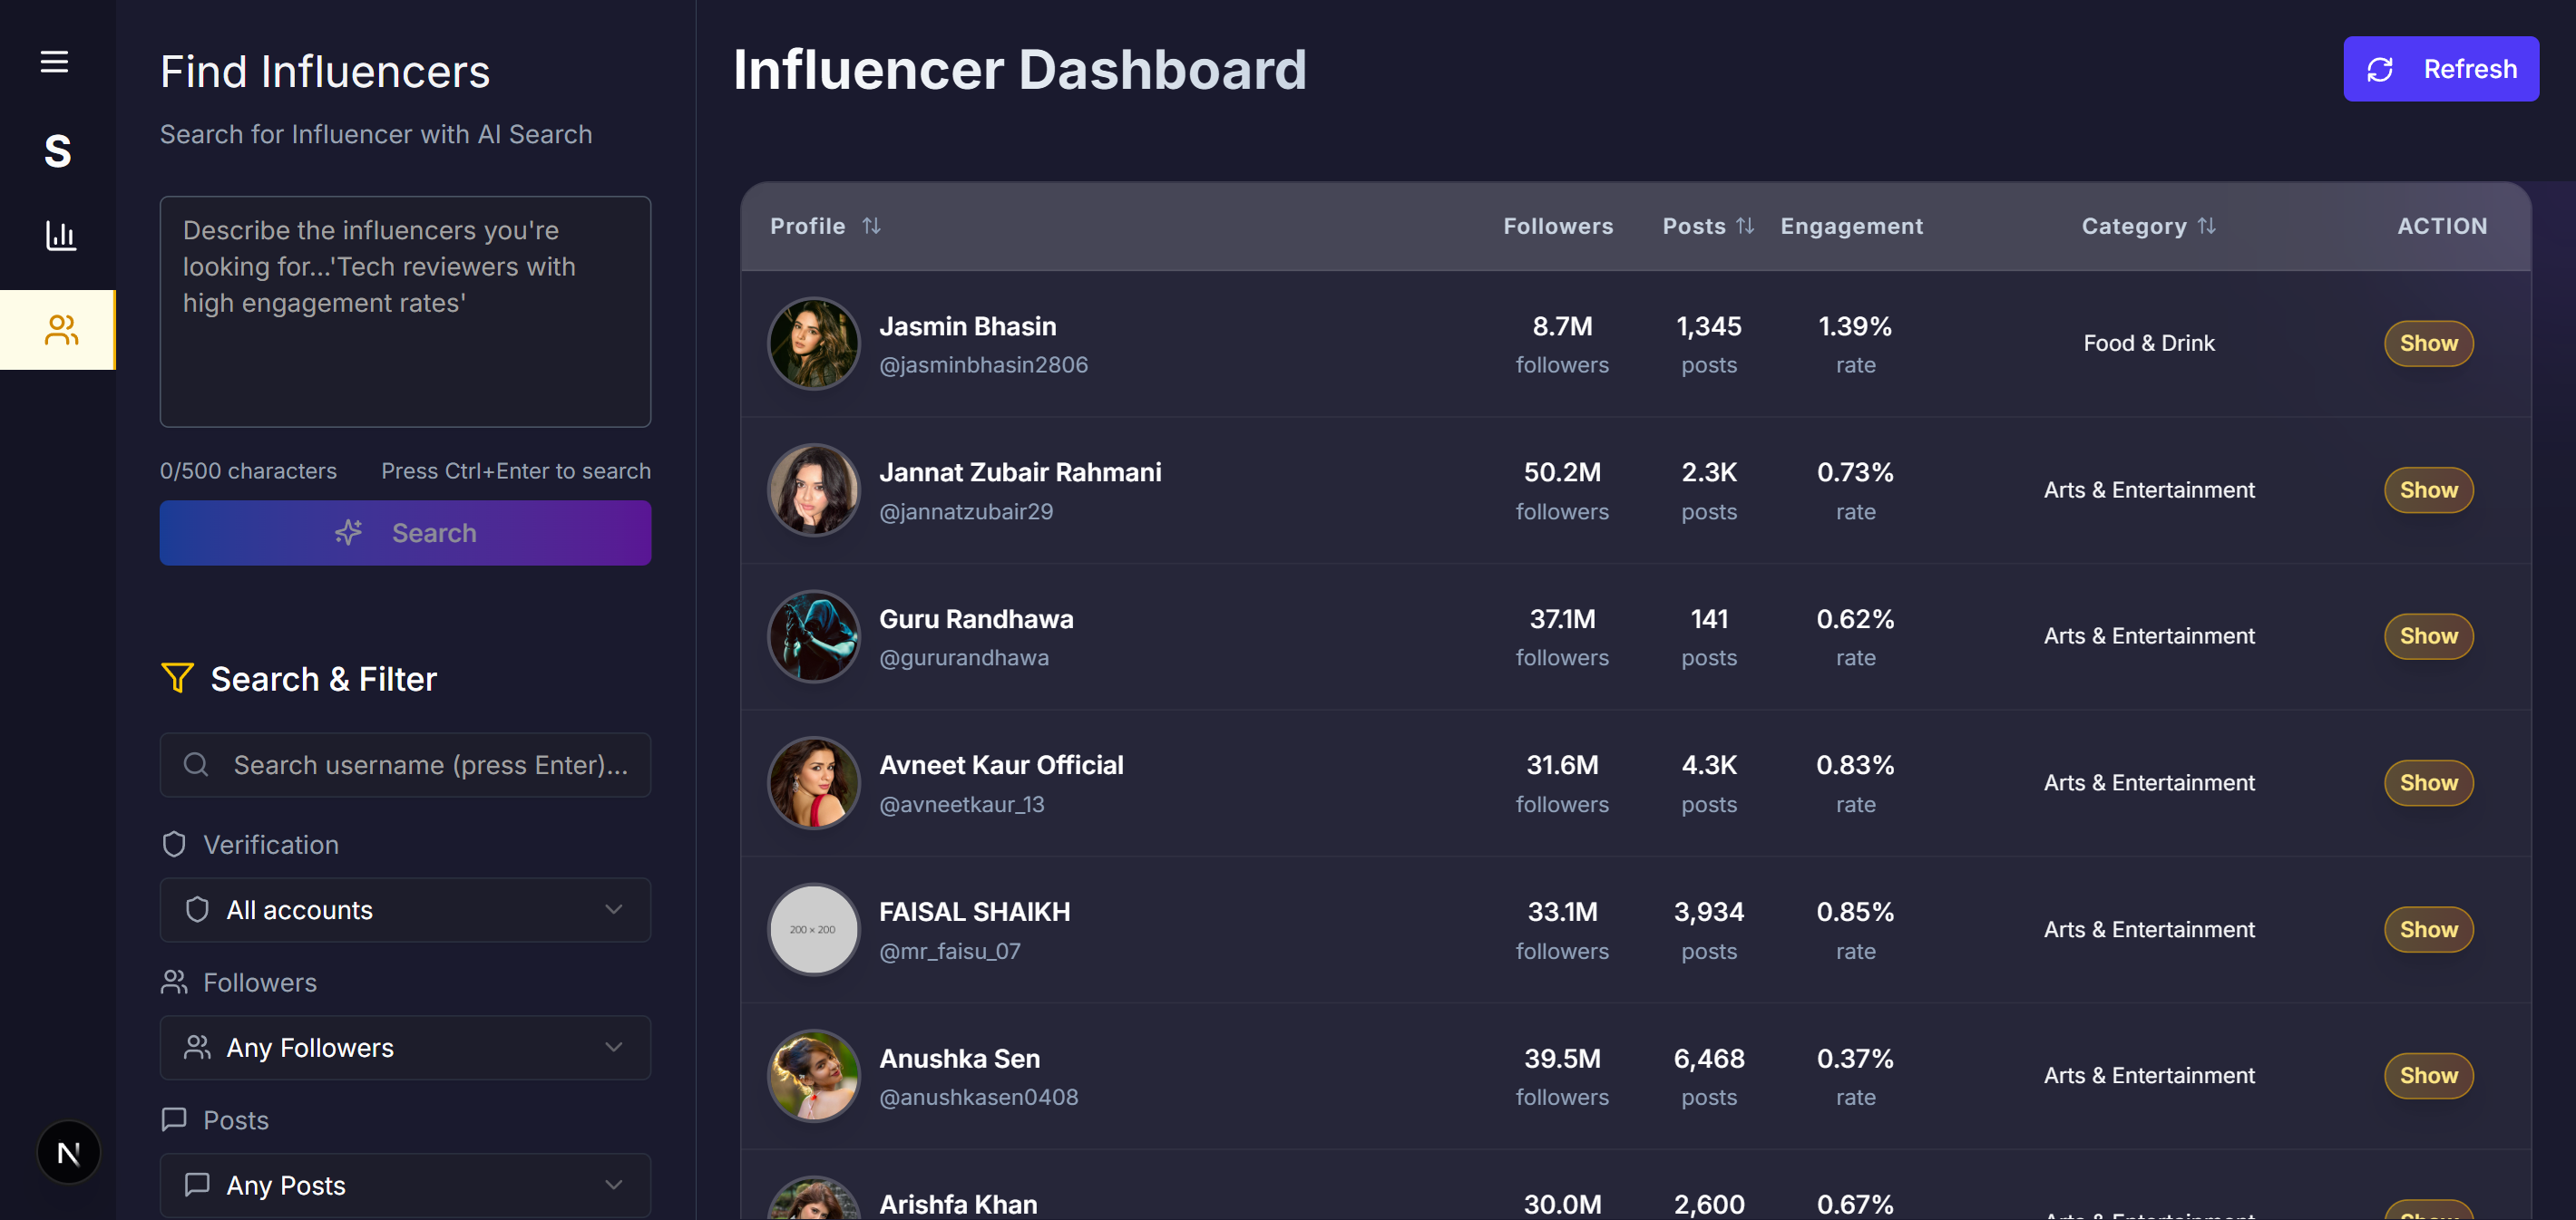Open the analytics bar chart icon
This screenshot has width=2576, height=1220.
[60, 236]
